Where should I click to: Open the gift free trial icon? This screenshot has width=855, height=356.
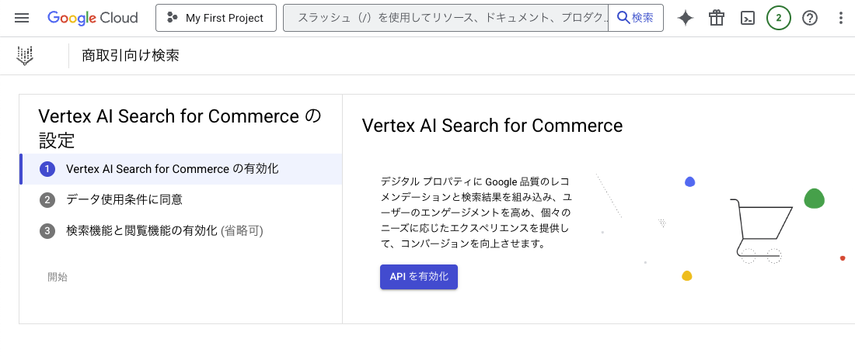(717, 18)
